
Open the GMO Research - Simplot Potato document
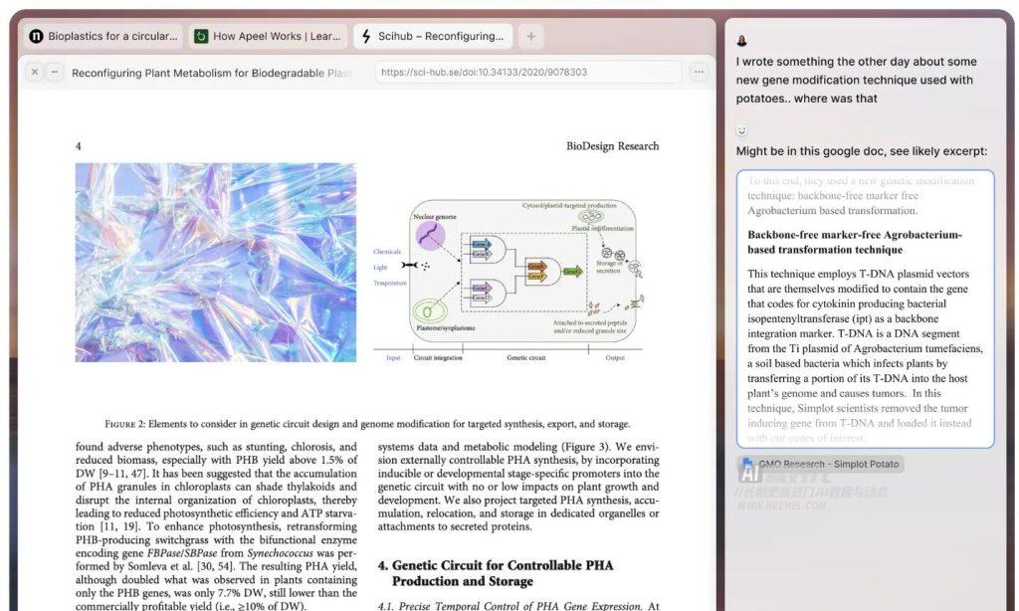[821, 464]
